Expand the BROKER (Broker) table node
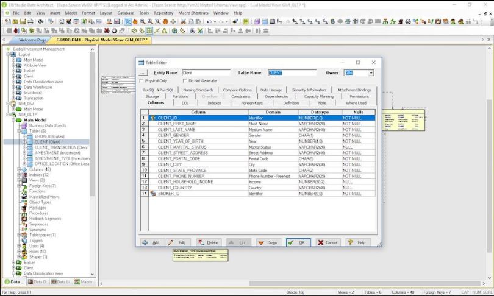Viewport: 494px width, 296px height. 24,136
